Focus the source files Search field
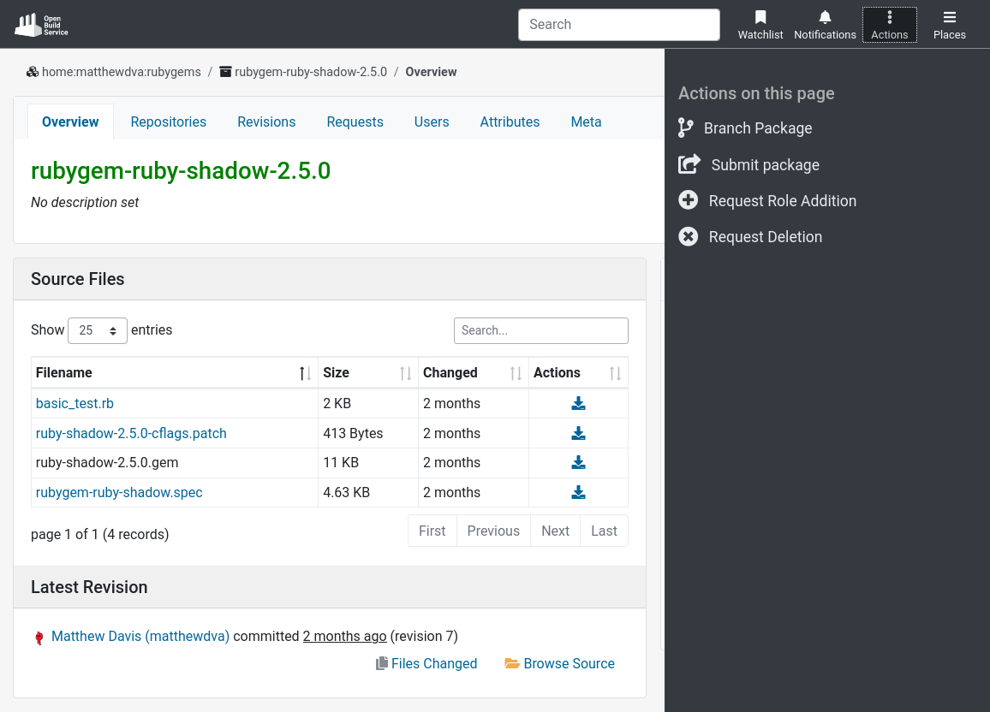The image size is (990, 712). click(540, 330)
